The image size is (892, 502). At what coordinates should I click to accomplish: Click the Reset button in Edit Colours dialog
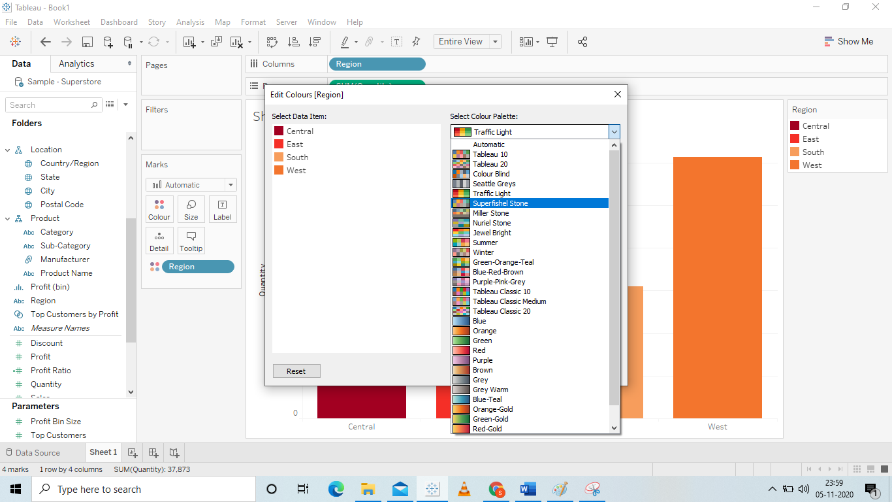pos(296,371)
